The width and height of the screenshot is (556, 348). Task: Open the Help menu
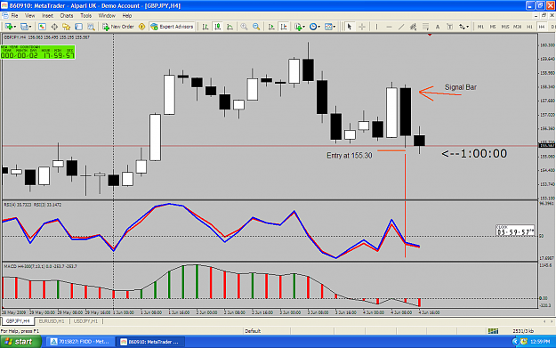pos(127,16)
